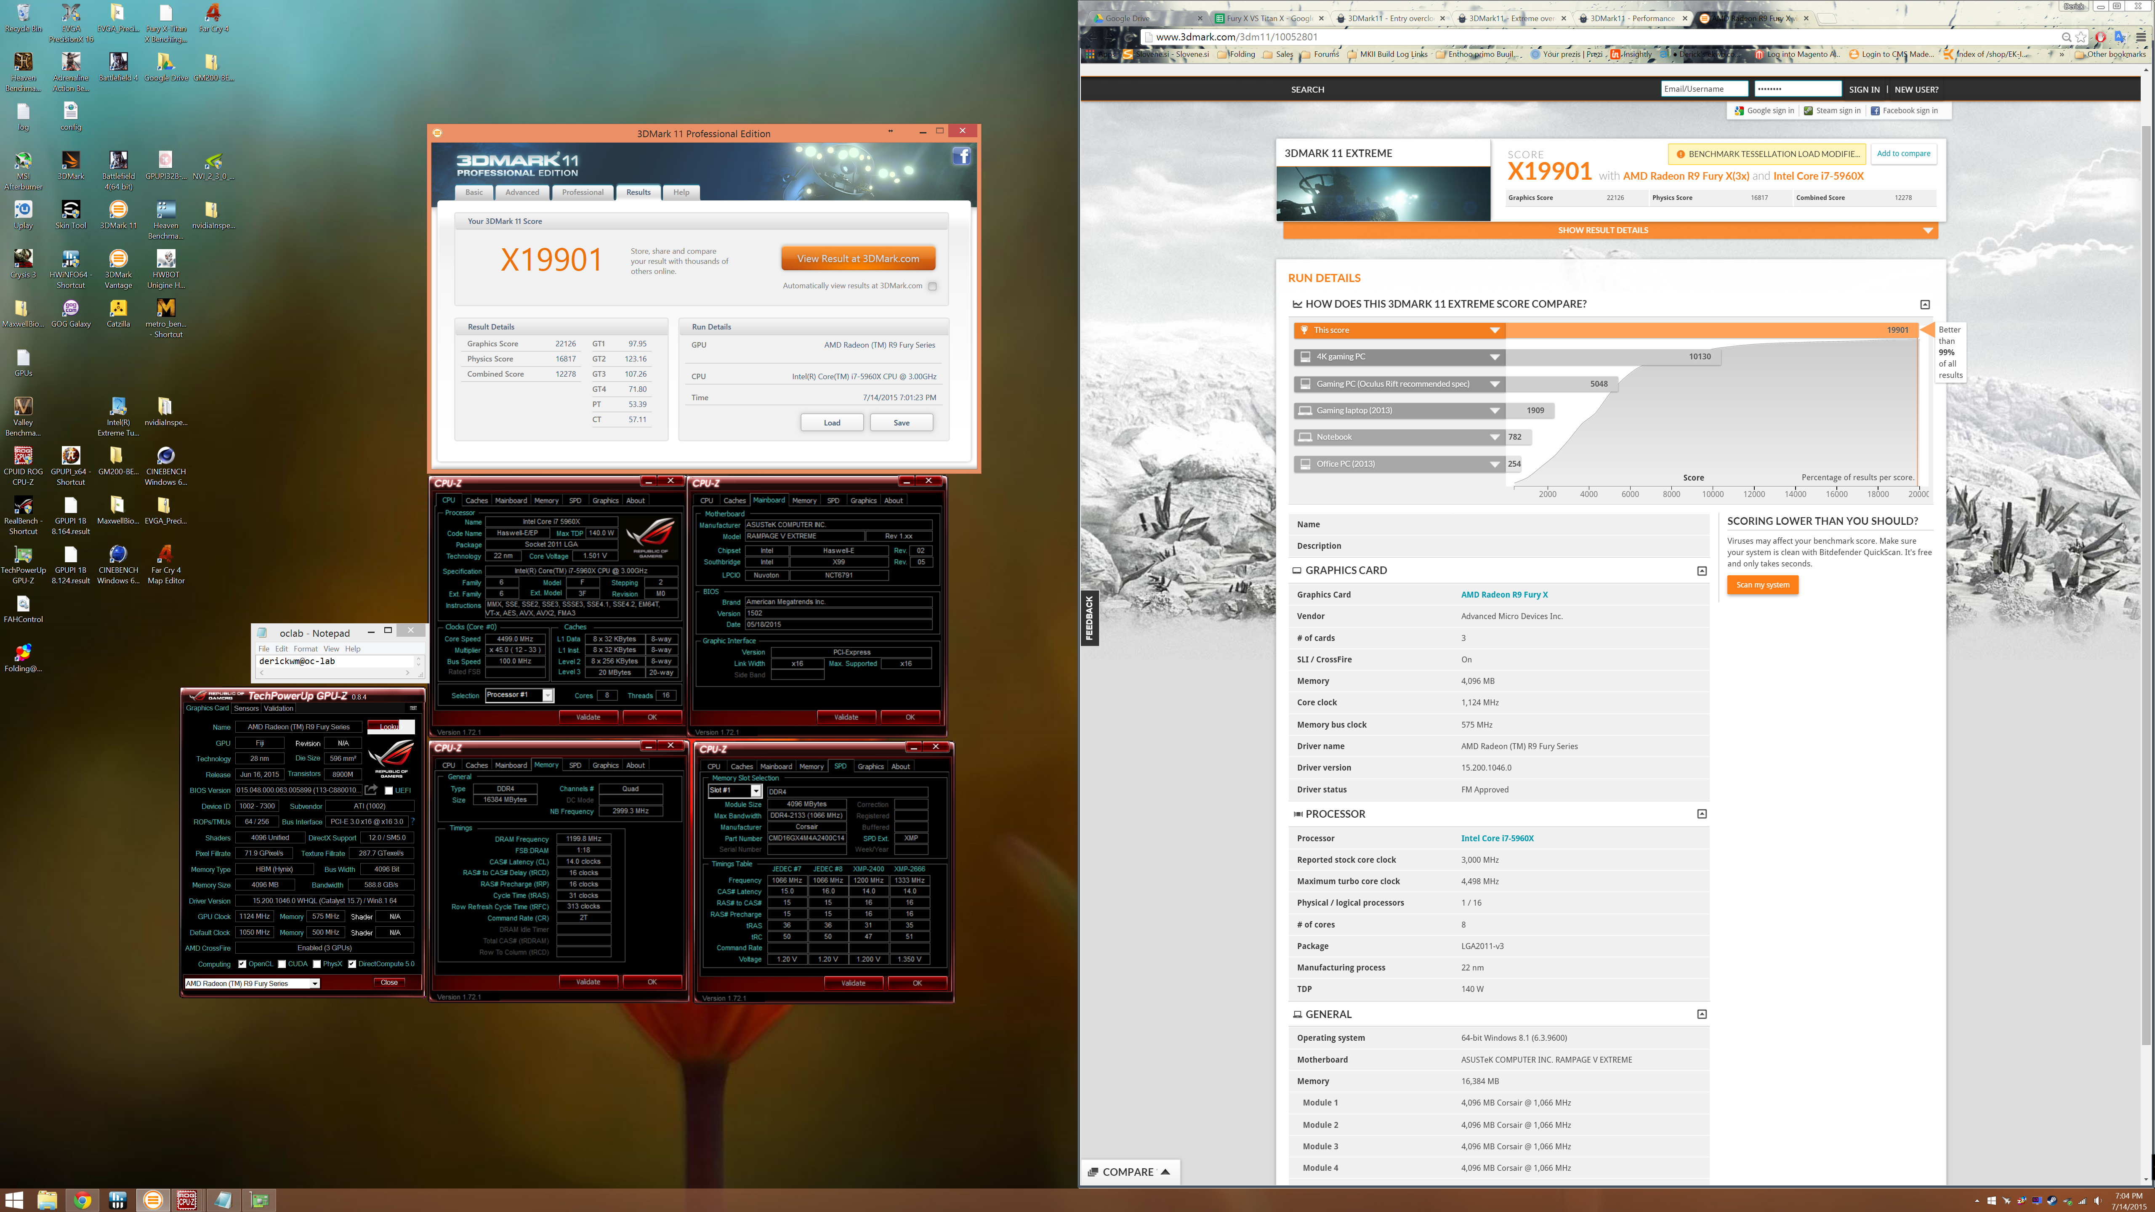
Task: Click the Chrome icon on the taskbar
Action: [x=82, y=1200]
